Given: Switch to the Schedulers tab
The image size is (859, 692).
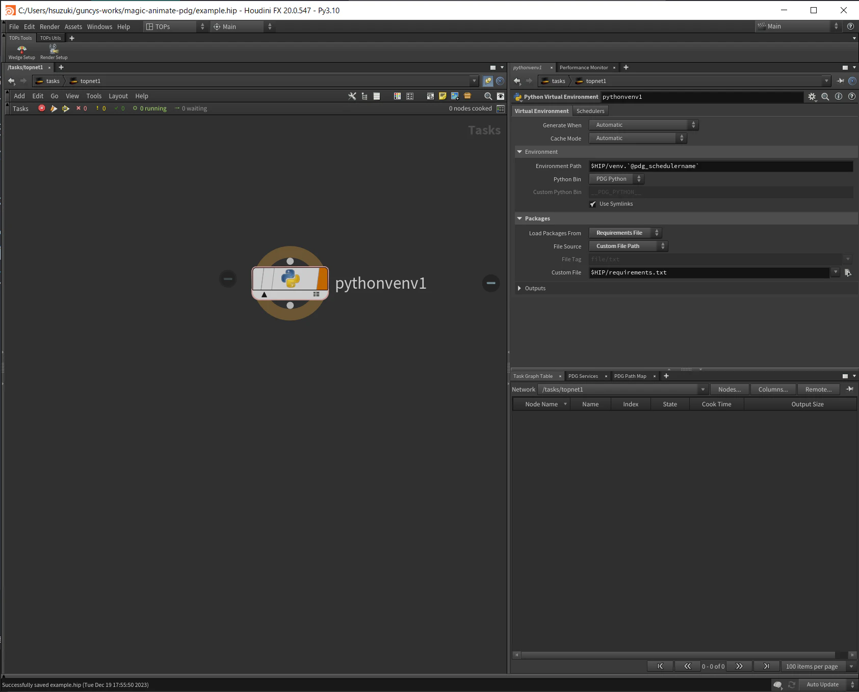Looking at the screenshot, I should tap(590, 111).
